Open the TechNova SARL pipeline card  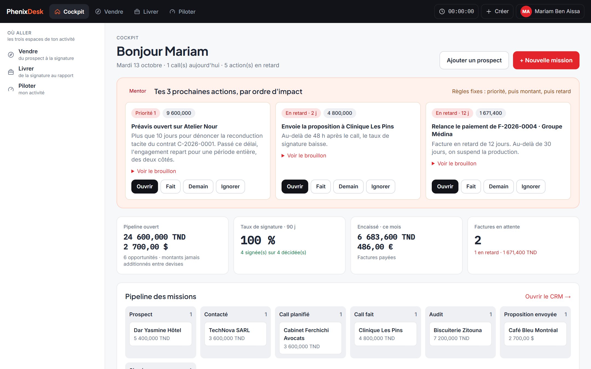pos(235,334)
